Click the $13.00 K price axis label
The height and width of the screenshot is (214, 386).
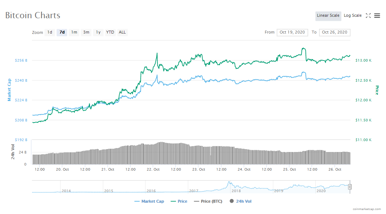tap(363, 60)
